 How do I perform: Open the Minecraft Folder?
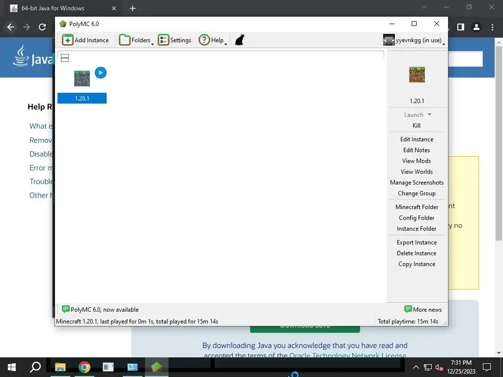pyautogui.click(x=417, y=208)
